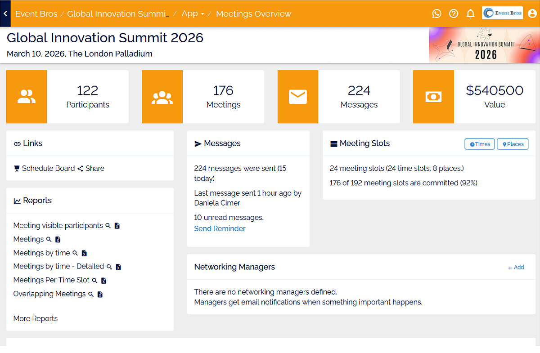Viewport: 540px width, 353px height.
Task: Click the help question mark icon
Action: 454,13
